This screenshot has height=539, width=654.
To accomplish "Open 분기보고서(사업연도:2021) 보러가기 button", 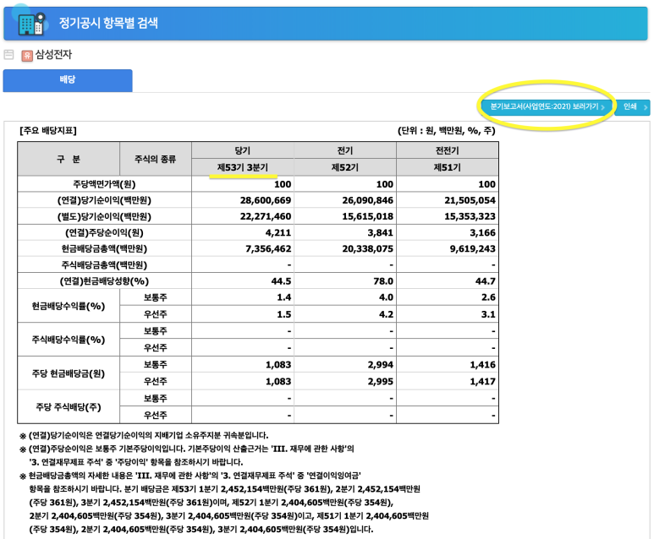I will click(x=547, y=106).
